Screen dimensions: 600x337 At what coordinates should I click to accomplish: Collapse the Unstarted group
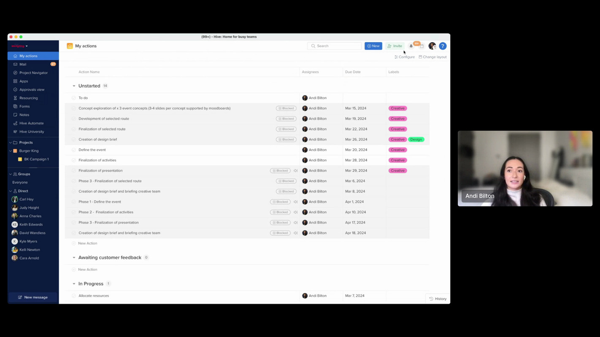click(x=74, y=86)
